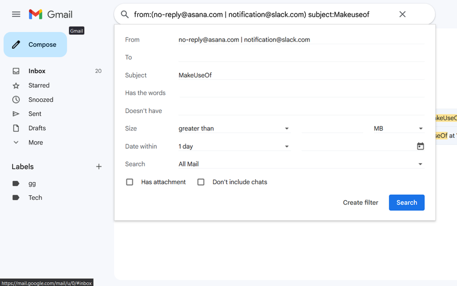The width and height of the screenshot is (457, 286).
Task: Click the blue Search button
Action: coord(407,202)
